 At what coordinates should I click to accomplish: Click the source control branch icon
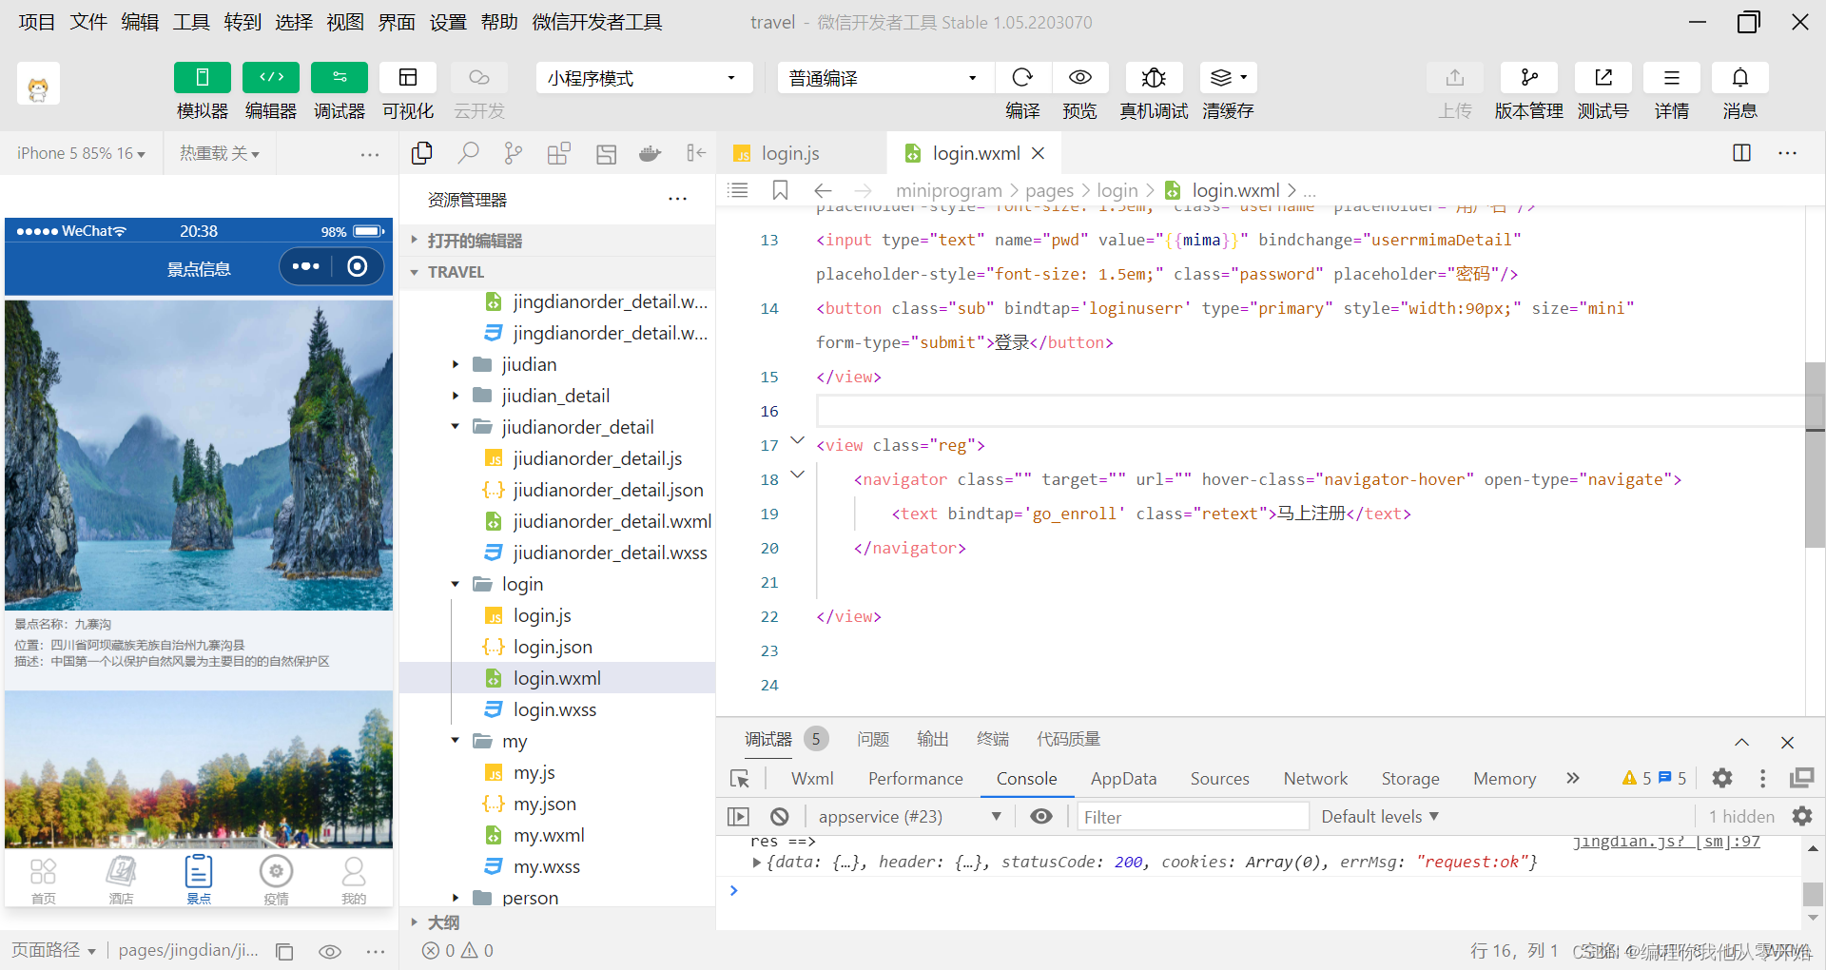pos(514,153)
